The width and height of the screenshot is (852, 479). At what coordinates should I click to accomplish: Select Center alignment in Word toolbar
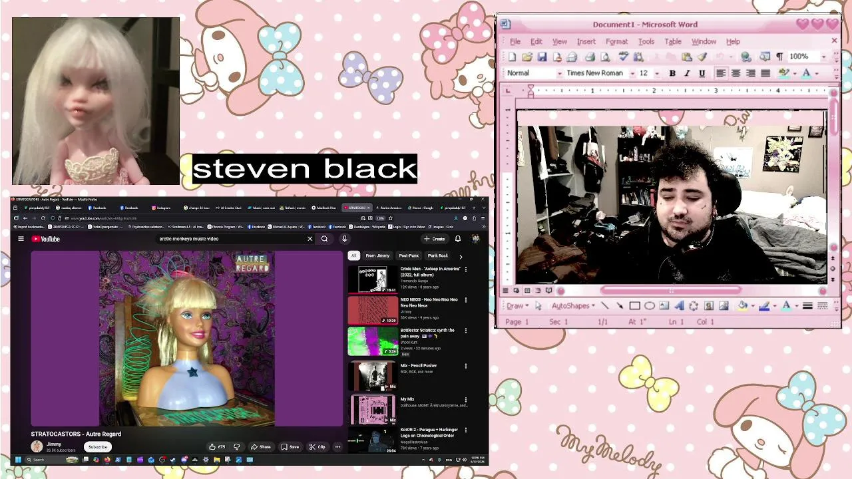coord(736,73)
